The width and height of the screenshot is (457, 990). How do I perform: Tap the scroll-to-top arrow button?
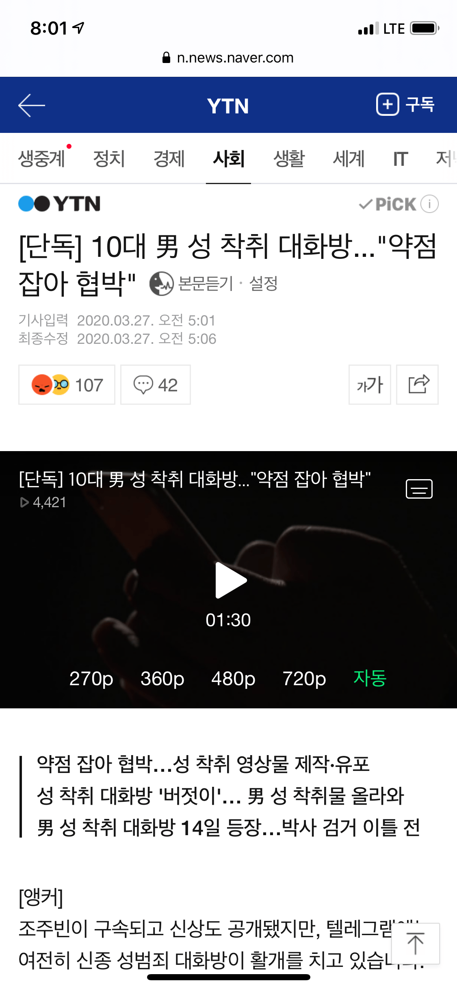pos(415,944)
